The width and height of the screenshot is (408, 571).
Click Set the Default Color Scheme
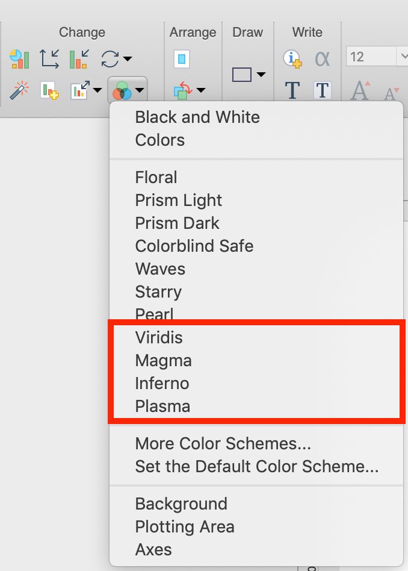257,466
